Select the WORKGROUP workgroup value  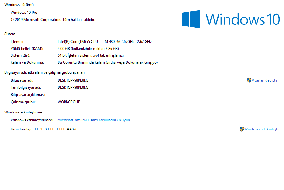point(69,102)
